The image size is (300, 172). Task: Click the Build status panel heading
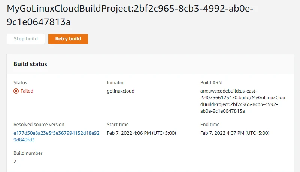pos(30,64)
